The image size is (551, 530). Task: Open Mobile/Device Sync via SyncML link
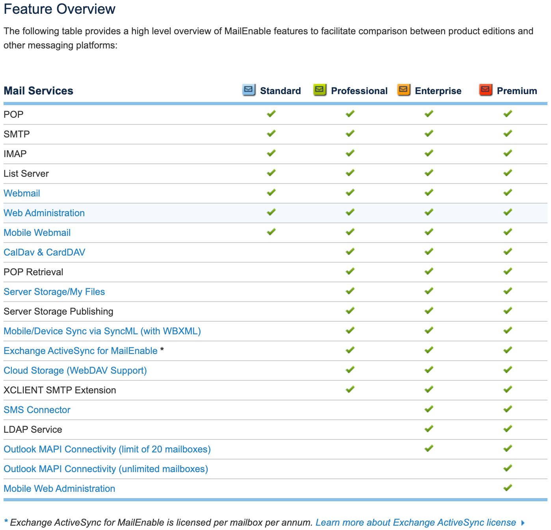coord(102,331)
